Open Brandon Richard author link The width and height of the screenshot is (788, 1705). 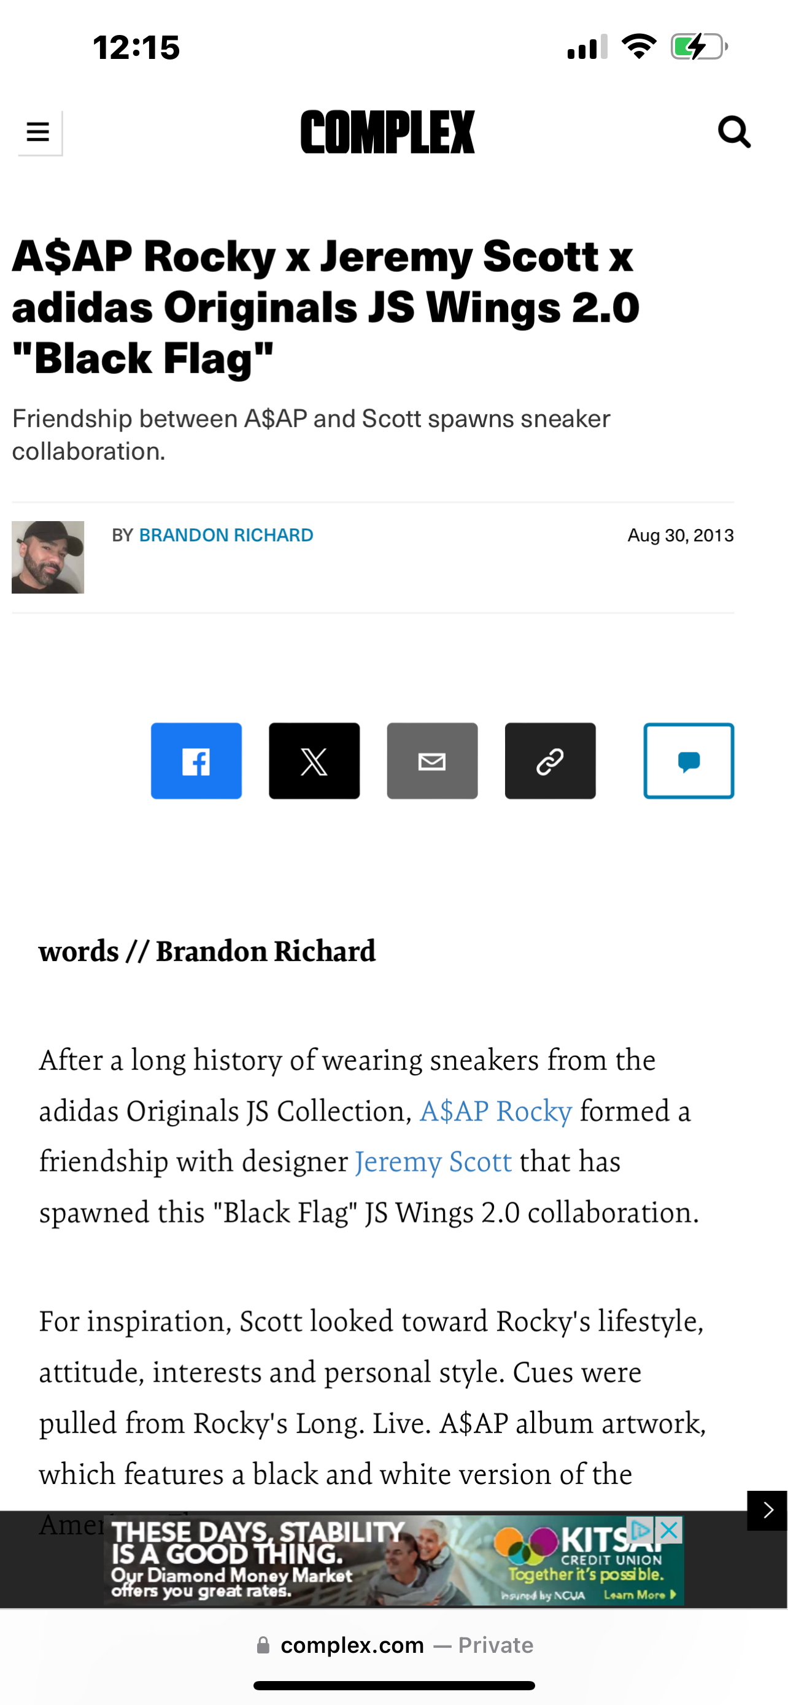pyautogui.click(x=226, y=535)
